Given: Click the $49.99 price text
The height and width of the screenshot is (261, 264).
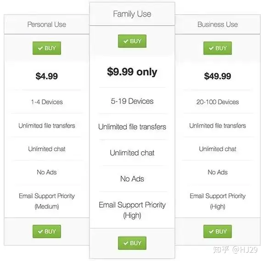Looking at the screenshot, I should coord(218,76).
